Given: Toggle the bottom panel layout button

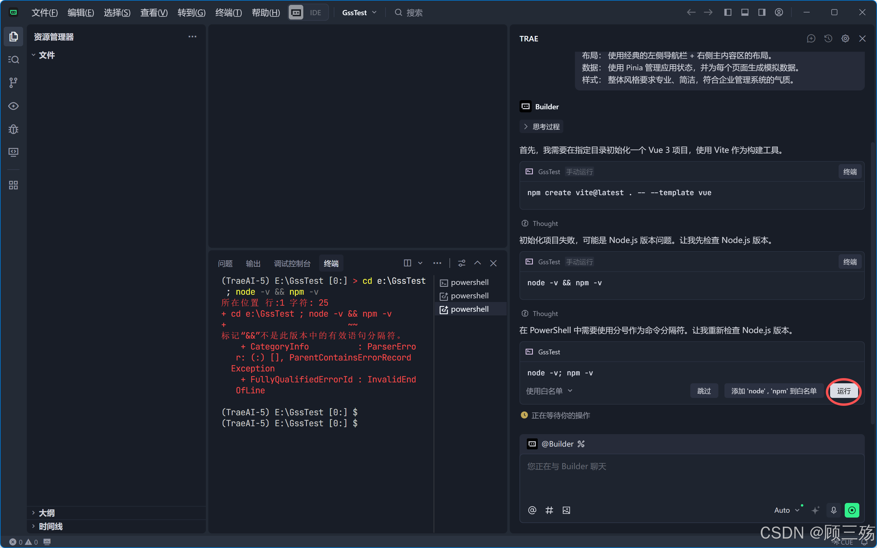Looking at the screenshot, I should click(745, 12).
